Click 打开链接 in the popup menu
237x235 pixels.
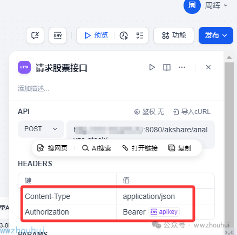[x=140, y=148]
